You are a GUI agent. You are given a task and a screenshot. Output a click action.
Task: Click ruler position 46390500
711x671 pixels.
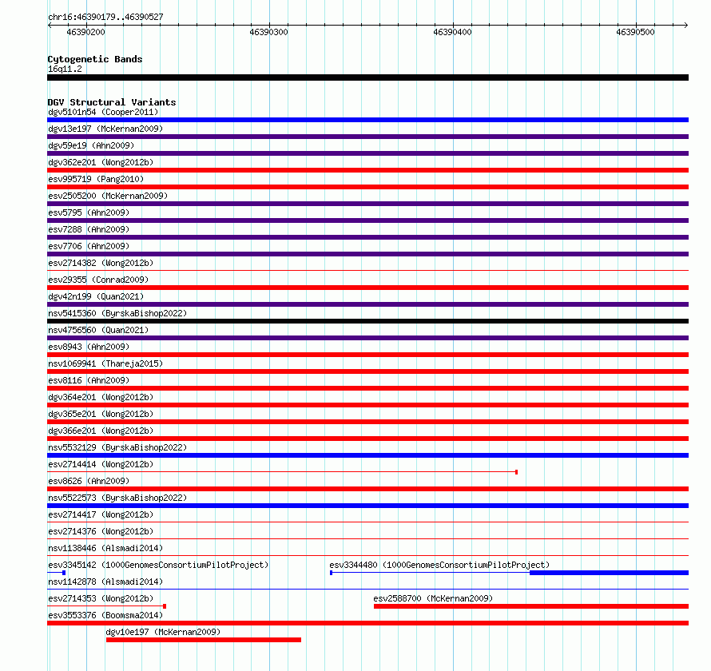click(635, 32)
